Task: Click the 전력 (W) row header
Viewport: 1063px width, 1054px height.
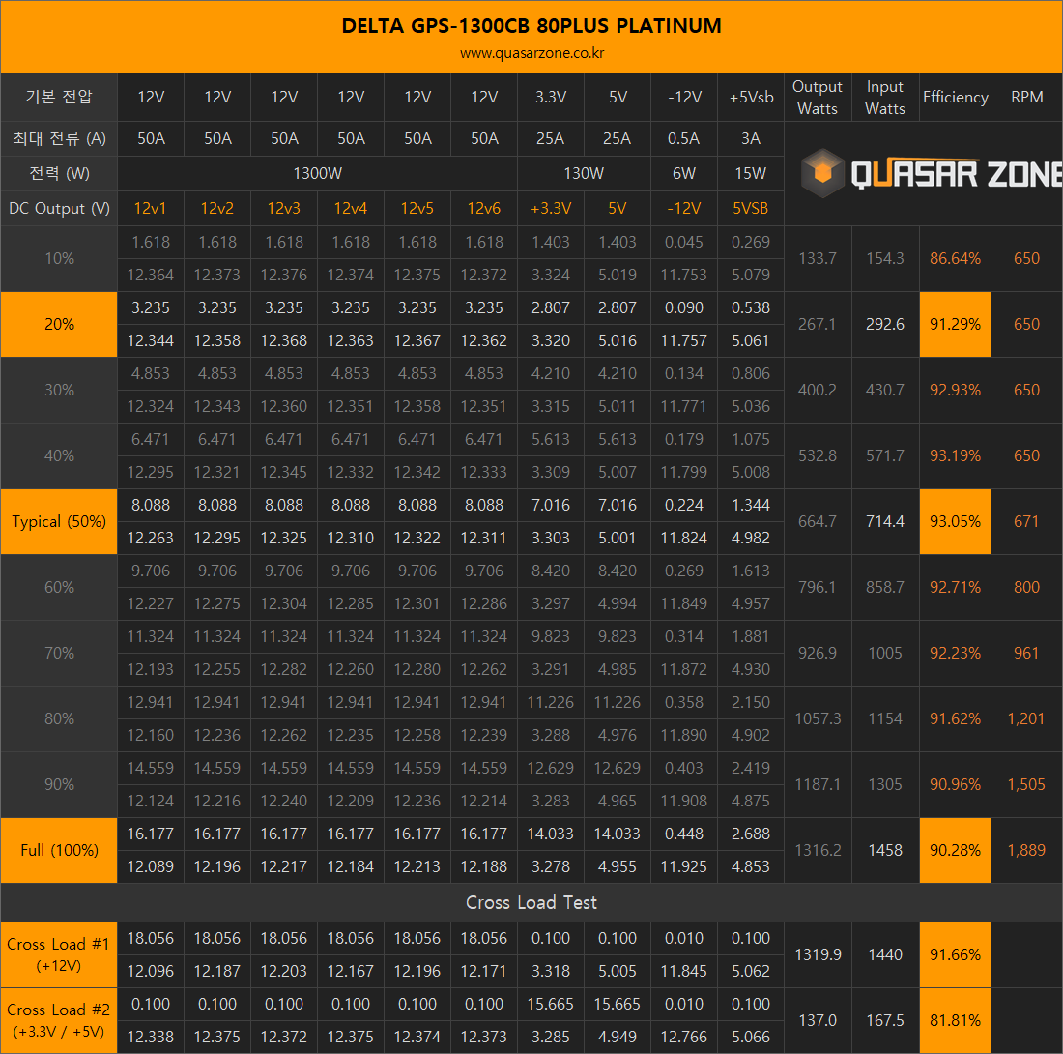Action: [x=59, y=174]
